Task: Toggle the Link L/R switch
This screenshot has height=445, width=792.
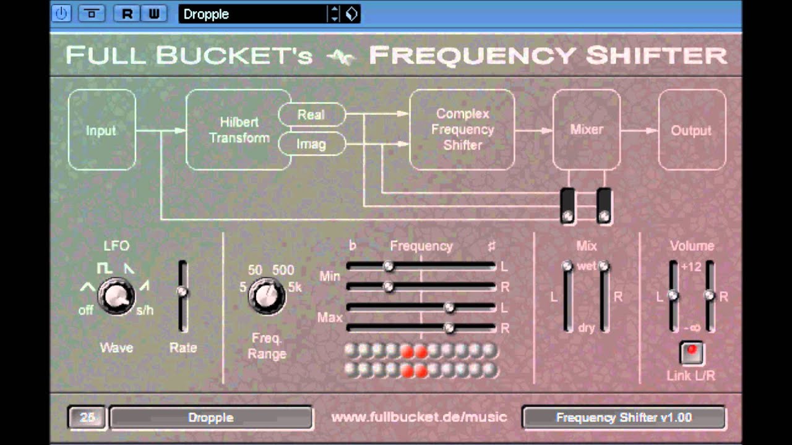Action: tap(691, 352)
